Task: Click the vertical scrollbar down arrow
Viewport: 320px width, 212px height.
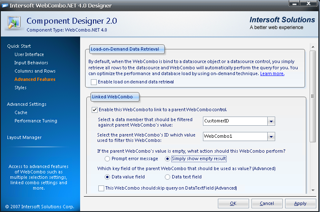Action: pos(313,190)
